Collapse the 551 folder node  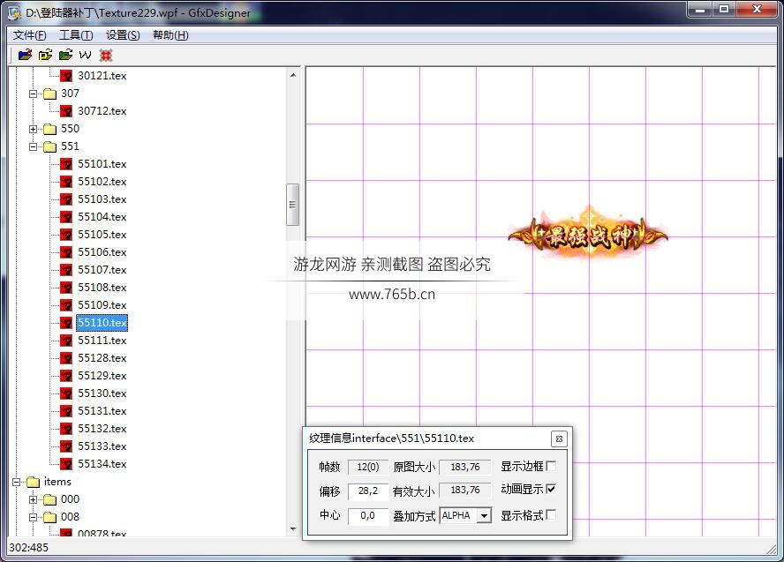(33, 146)
